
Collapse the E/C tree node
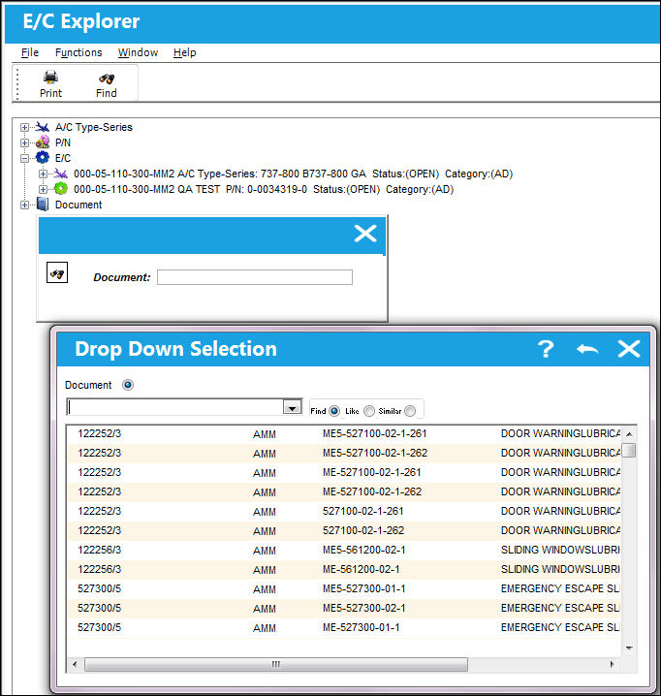coord(24,158)
